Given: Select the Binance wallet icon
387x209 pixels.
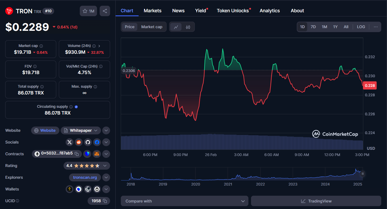Looking at the screenshot, I should click(x=69, y=189).
